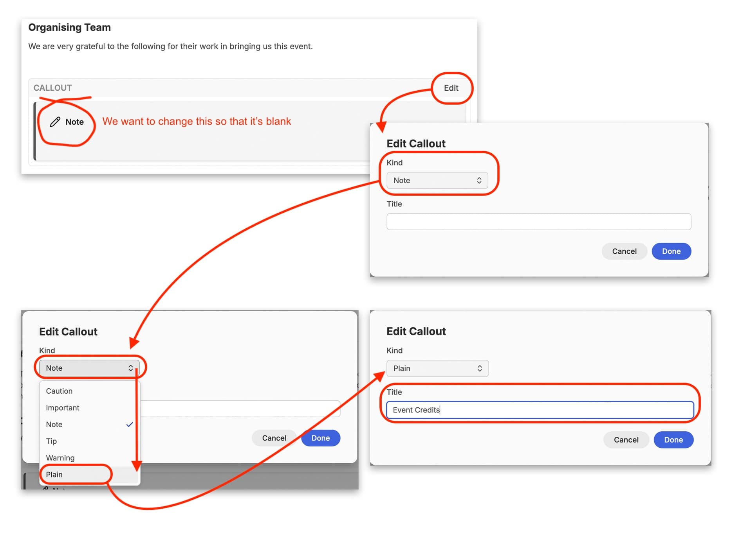740x554 pixels.
Task: Click chevron arrows on the collapsed Note dropdown
Action: (479, 181)
